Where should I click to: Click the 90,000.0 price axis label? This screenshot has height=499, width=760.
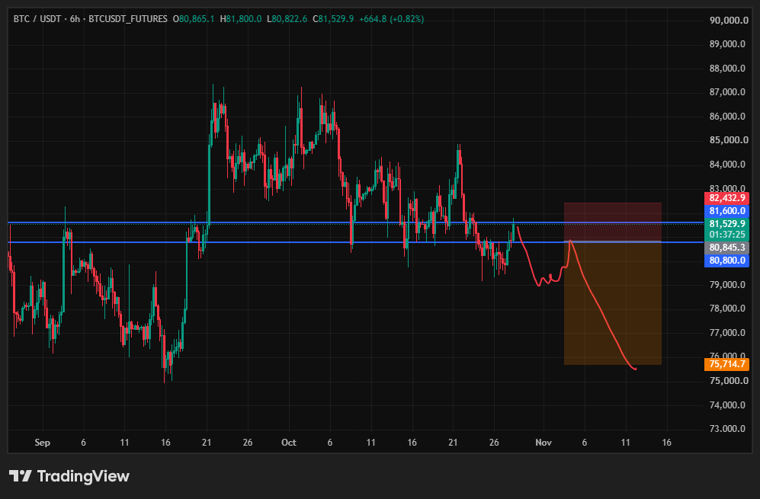[727, 21]
